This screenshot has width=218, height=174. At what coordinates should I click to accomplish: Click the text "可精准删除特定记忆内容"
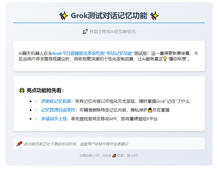[103, 110]
